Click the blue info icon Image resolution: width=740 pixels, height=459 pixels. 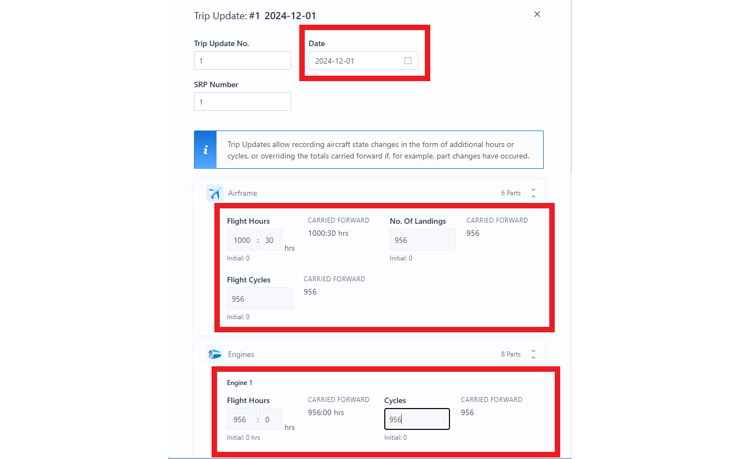206,150
